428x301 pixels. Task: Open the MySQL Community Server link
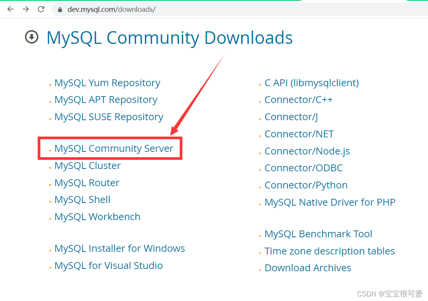pyautogui.click(x=114, y=148)
